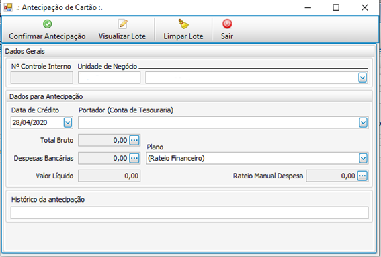The width and height of the screenshot is (381, 257).
Task: Open Visualizar Lote from the toolbar
Action: pyautogui.click(x=122, y=30)
